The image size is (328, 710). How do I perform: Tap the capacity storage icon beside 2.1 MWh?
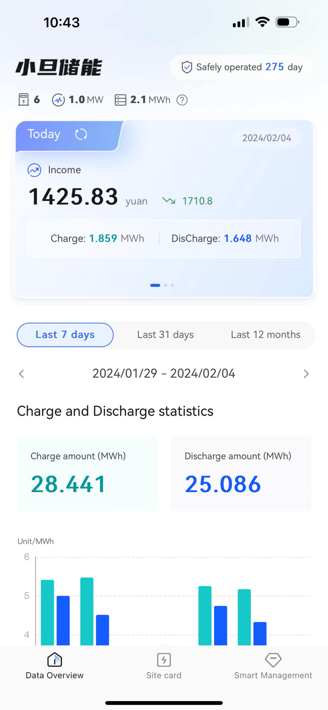point(120,100)
